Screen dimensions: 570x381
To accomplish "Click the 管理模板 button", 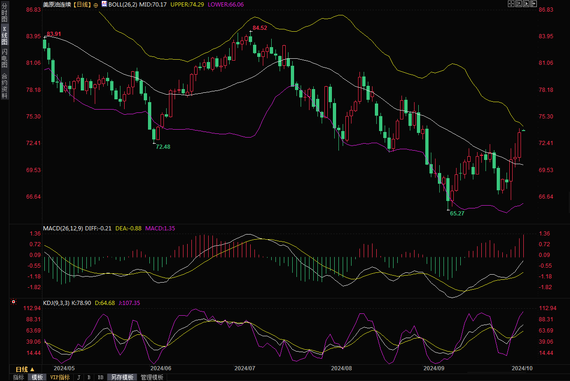I will pos(152,377).
